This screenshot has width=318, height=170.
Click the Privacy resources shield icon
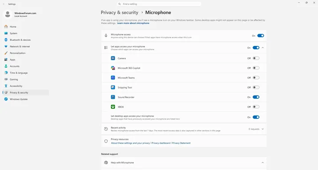coord(106,141)
